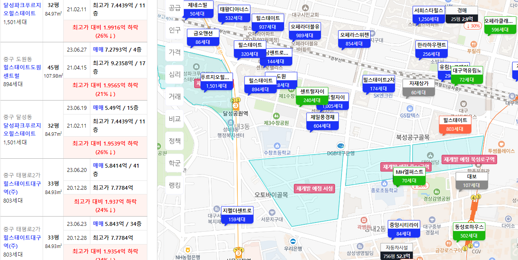This screenshot has height=260, width=518.
Task: Select the orange 힐스테이트 803세대 marker
Action: [455, 125]
